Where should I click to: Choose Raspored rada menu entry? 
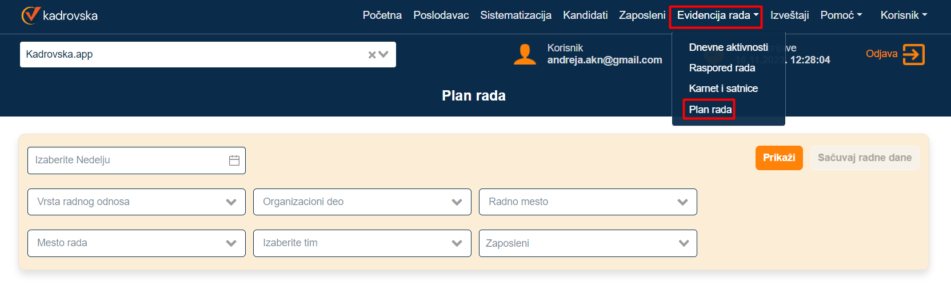(x=722, y=68)
